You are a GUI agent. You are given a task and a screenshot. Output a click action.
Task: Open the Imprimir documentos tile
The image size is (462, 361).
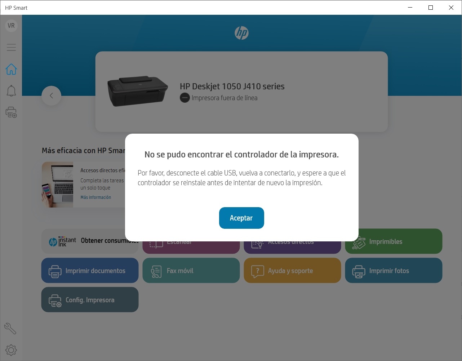tap(90, 271)
